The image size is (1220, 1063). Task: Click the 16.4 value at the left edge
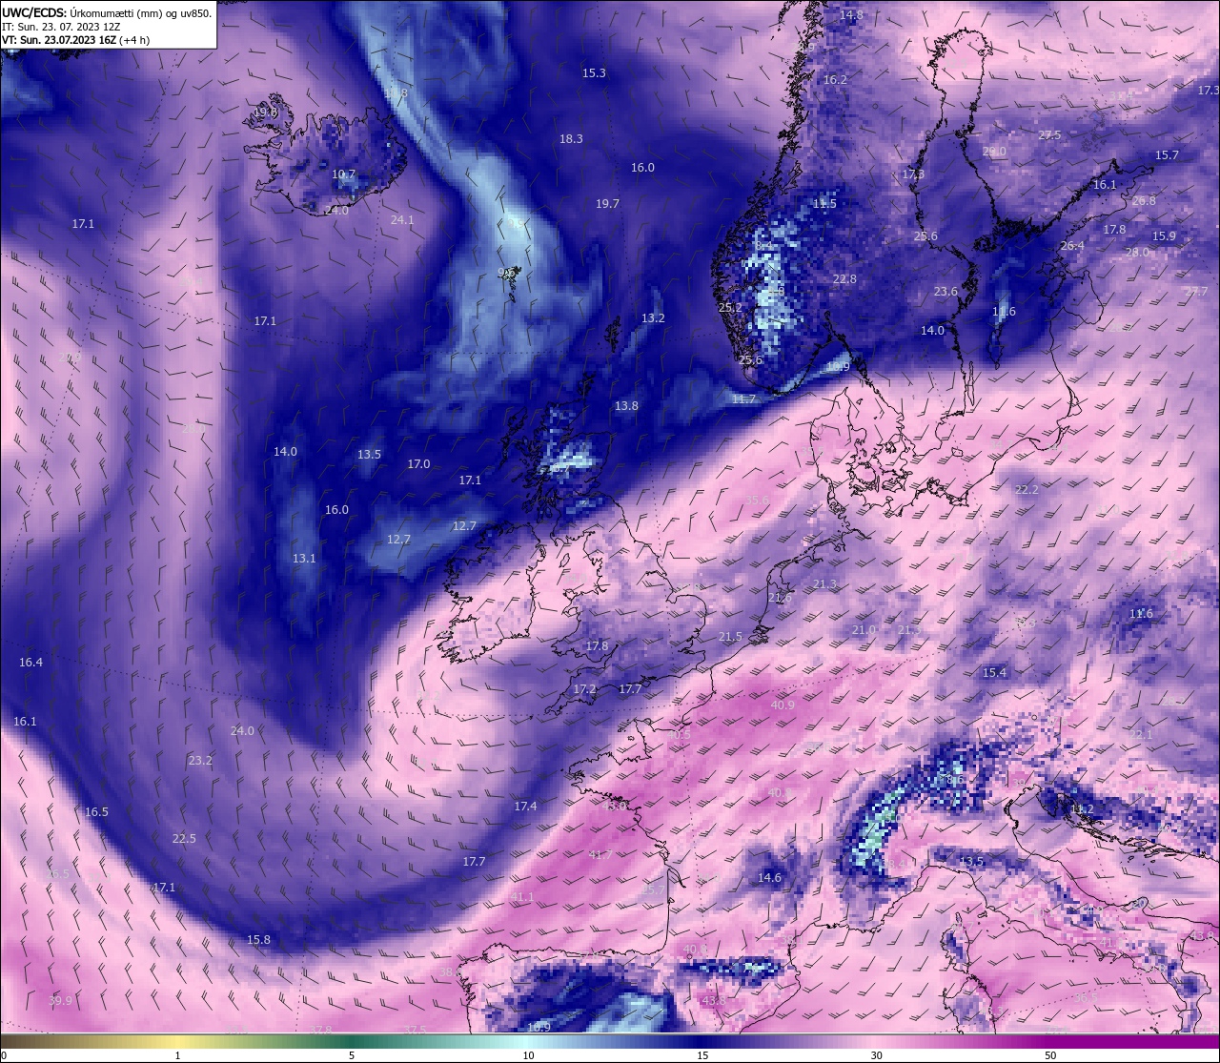30,663
